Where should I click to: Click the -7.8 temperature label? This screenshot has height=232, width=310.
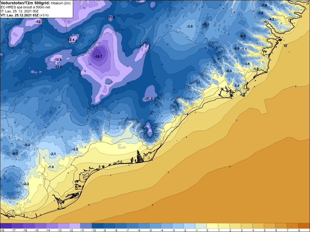pyautogui.click(x=264, y=5)
